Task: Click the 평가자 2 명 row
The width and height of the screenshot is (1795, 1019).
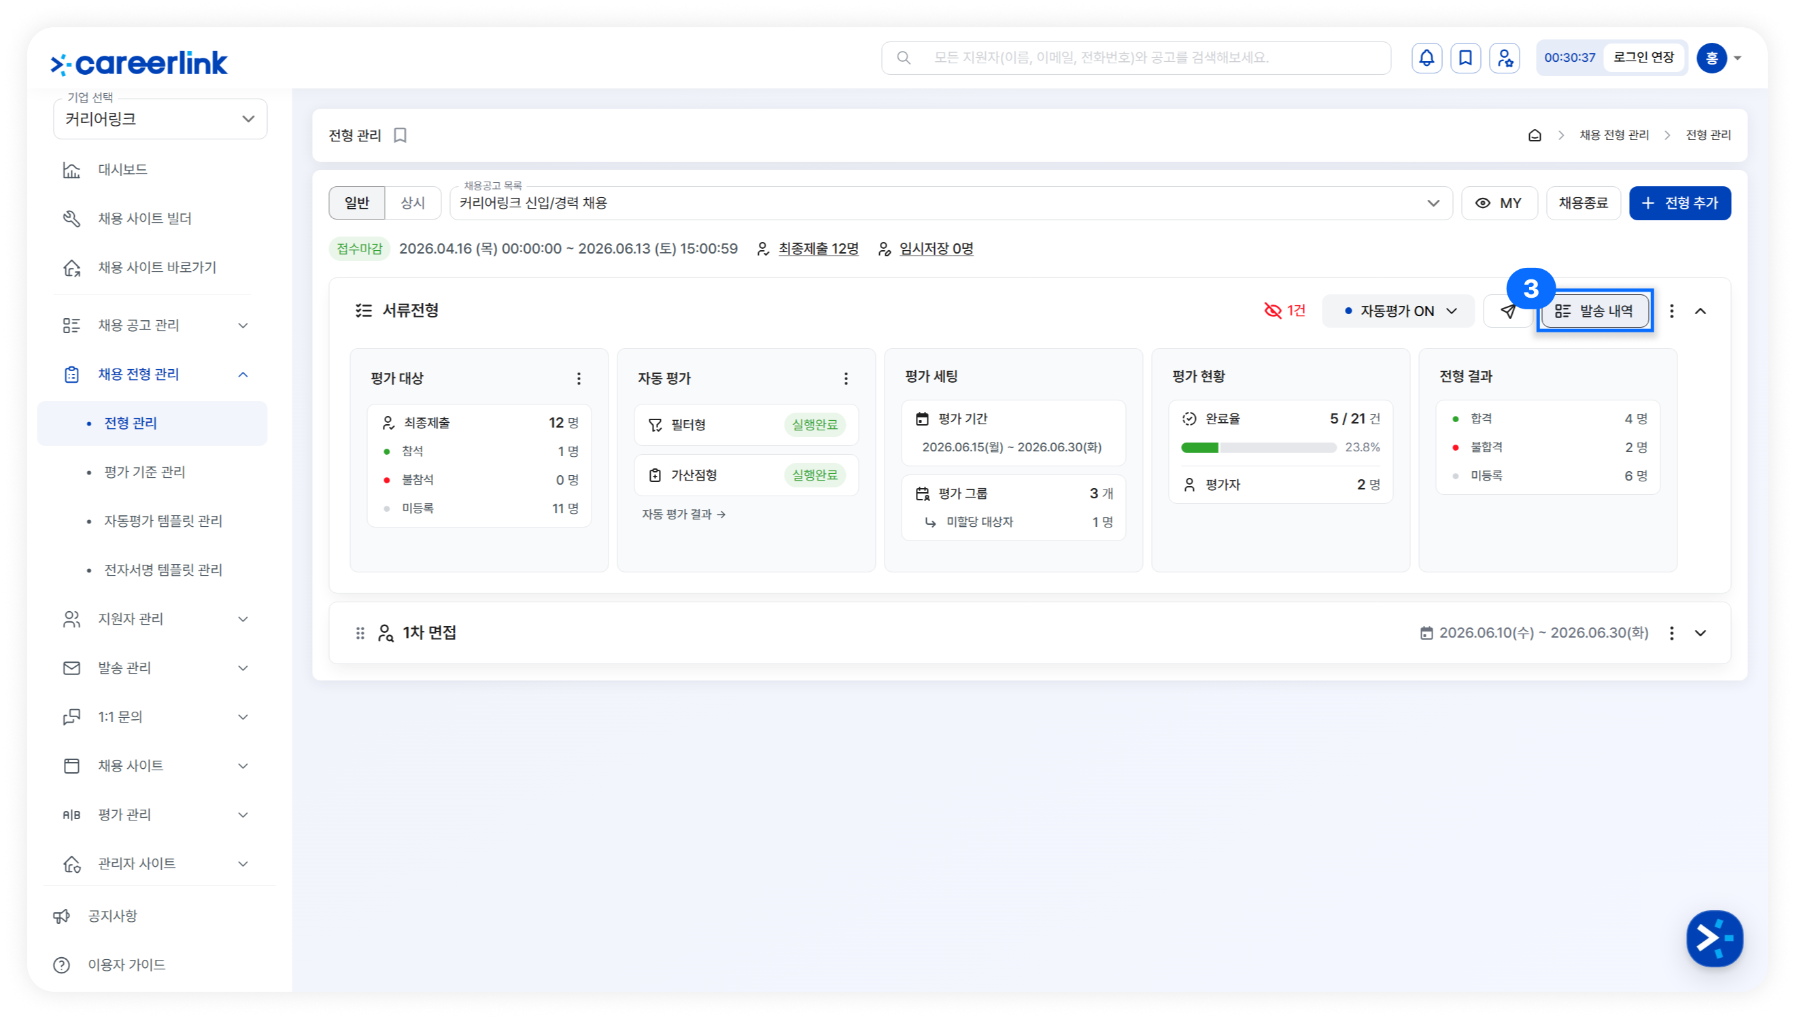Action: pos(1281,484)
